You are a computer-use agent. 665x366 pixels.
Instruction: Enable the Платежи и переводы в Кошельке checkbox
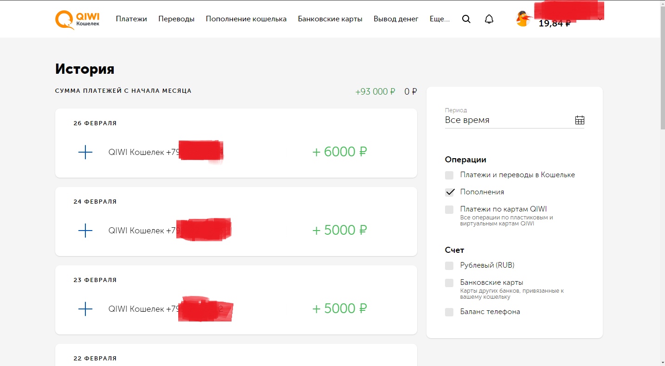coord(449,175)
